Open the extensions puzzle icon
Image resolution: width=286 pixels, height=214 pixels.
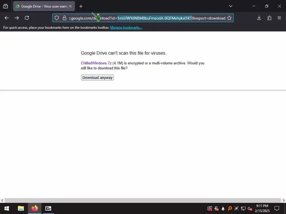pos(269,18)
